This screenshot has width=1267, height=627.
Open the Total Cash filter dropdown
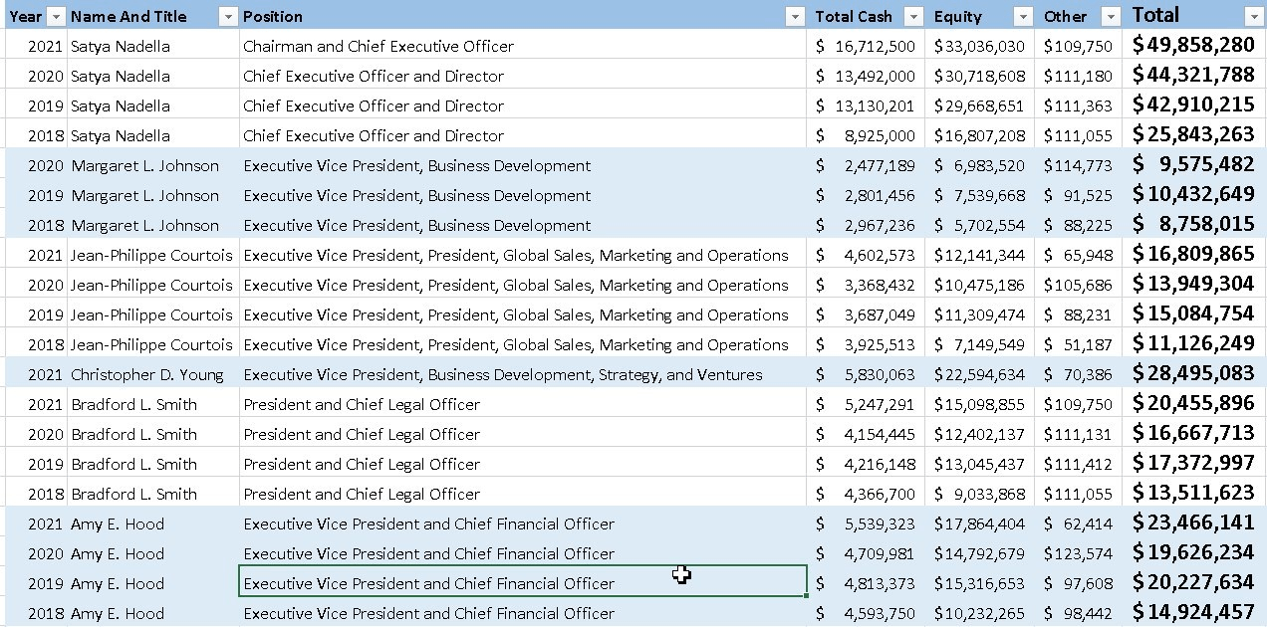tap(913, 17)
